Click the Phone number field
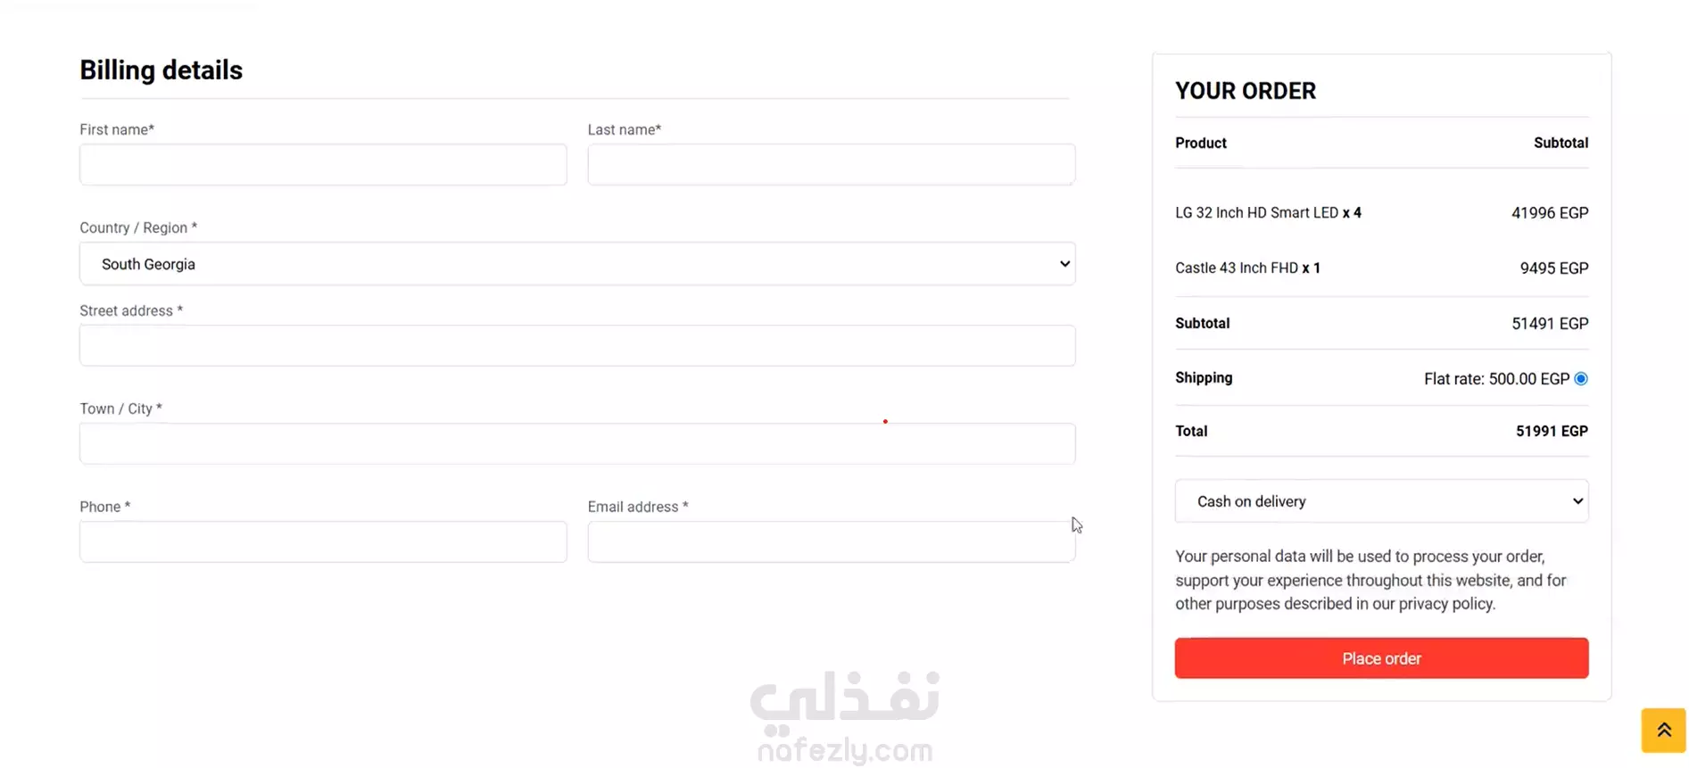This screenshot has height=768, width=1689. pyautogui.click(x=323, y=542)
